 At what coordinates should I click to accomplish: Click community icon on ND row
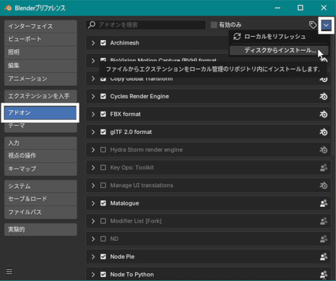pyautogui.click(x=324, y=239)
